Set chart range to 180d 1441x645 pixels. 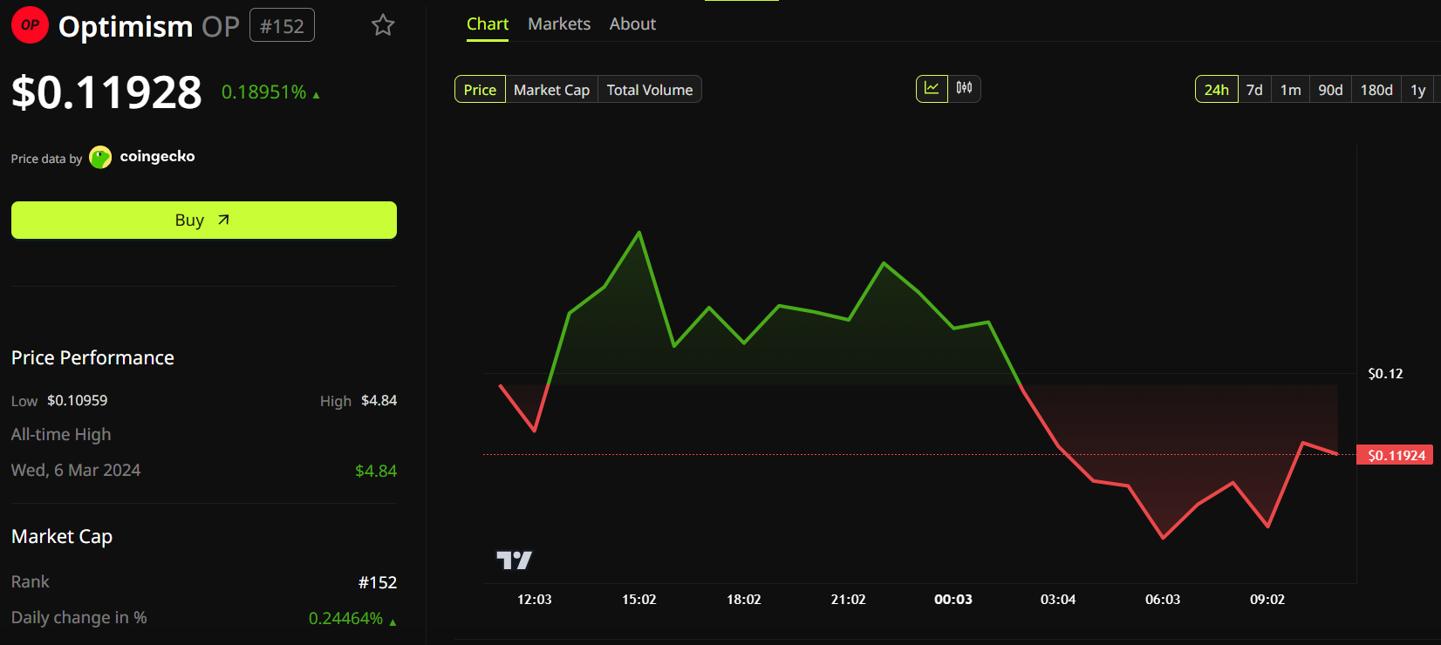pos(1376,90)
